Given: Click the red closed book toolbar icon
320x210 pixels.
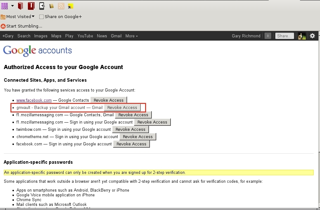Looking at the screenshot, I should coord(20,6).
